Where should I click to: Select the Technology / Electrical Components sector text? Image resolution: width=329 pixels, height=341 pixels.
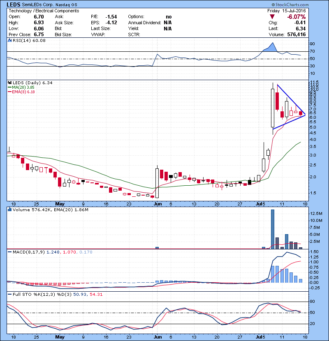click(44, 11)
